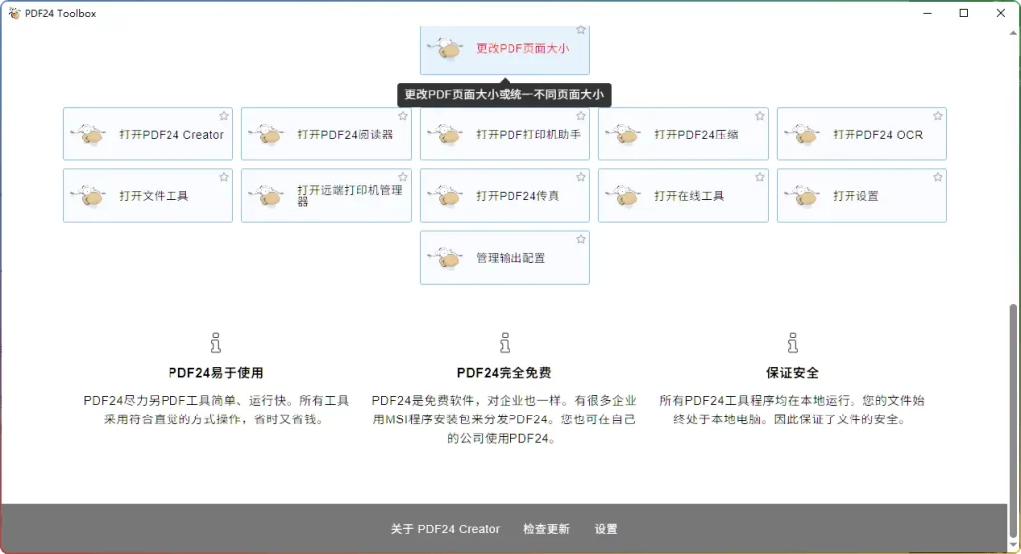Open 关于 PDF24 Creator footer link

tap(445, 529)
